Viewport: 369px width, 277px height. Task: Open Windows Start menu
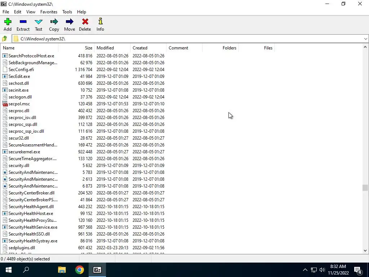point(9,270)
